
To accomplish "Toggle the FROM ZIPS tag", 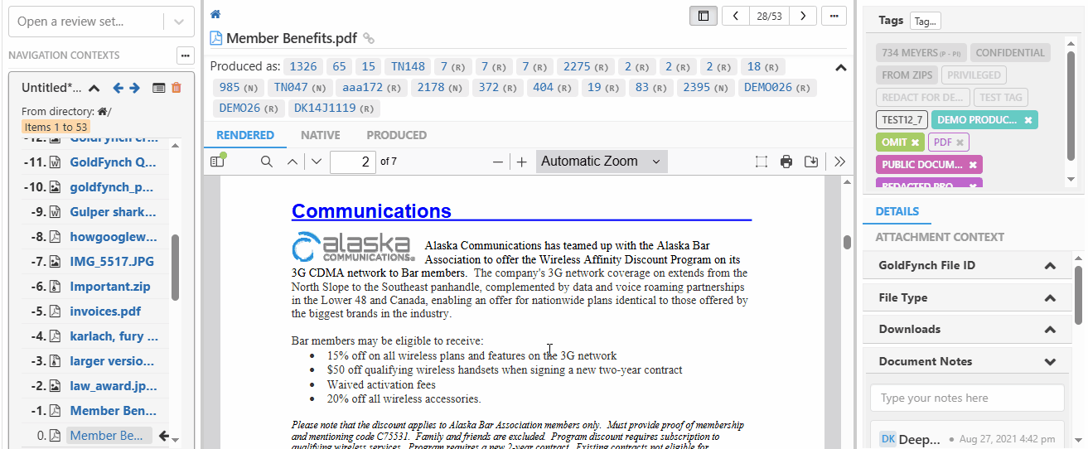I will click(907, 75).
